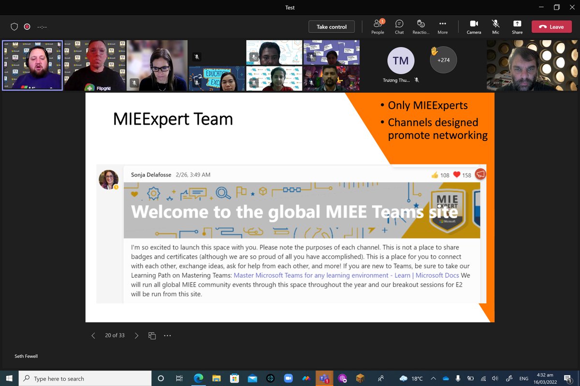This screenshot has height=386, width=580.
Task: Open the Share content tray
Action: pos(517,27)
